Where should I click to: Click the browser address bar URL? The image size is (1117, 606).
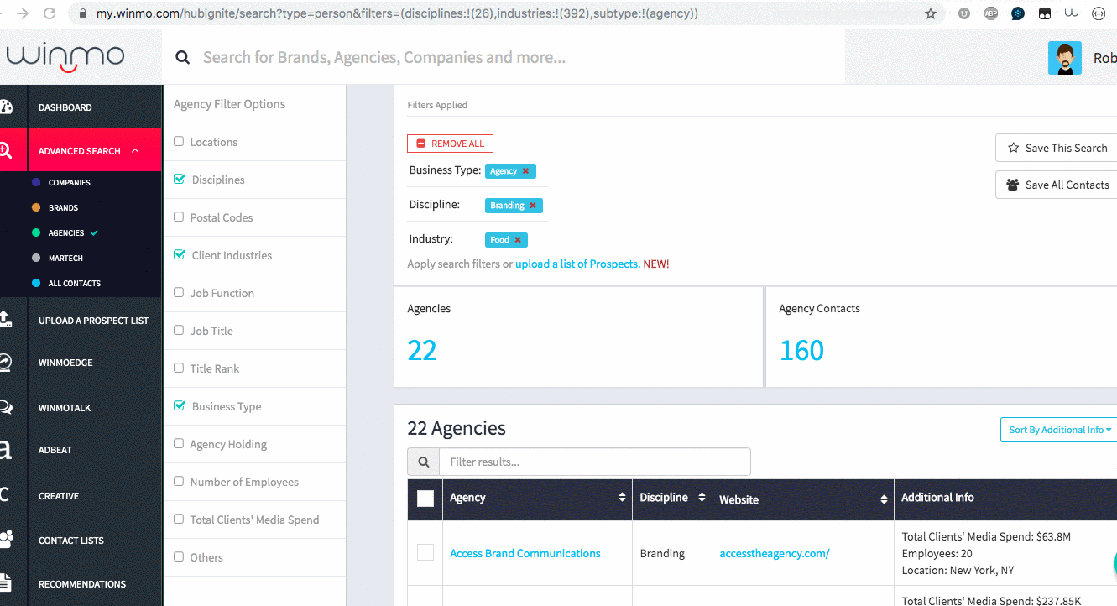click(x=397, y=13)
